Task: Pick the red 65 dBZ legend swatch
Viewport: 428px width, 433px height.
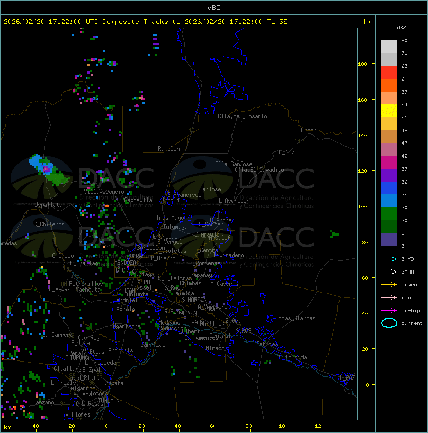Action: [389, 73]
